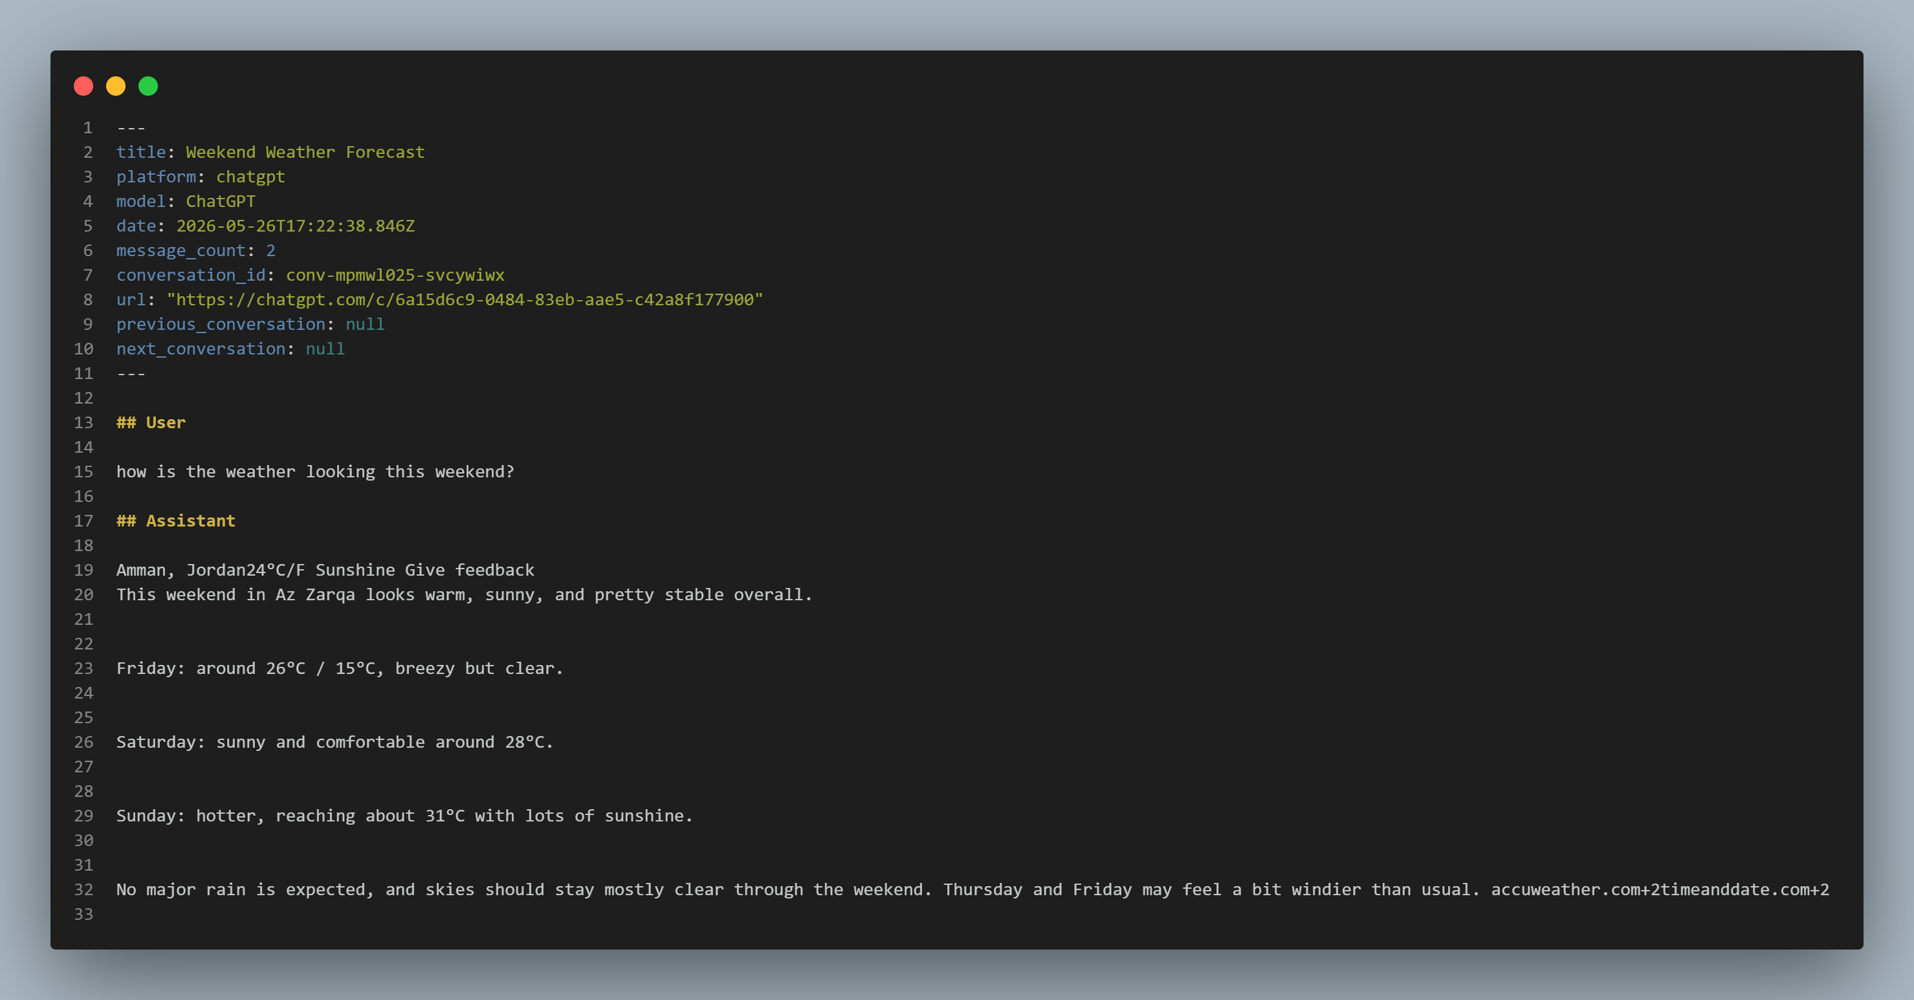This screenshot has width=1914, height=1000.
Task: Click the 'date' key on line 5
Action: tap(136, 226)
